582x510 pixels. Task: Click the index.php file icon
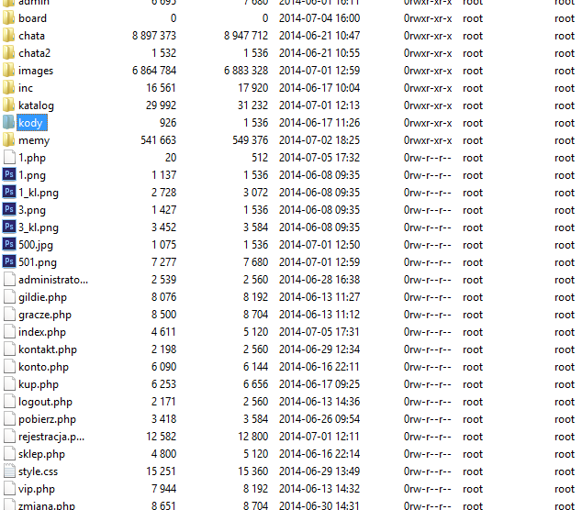click(9, 332)
